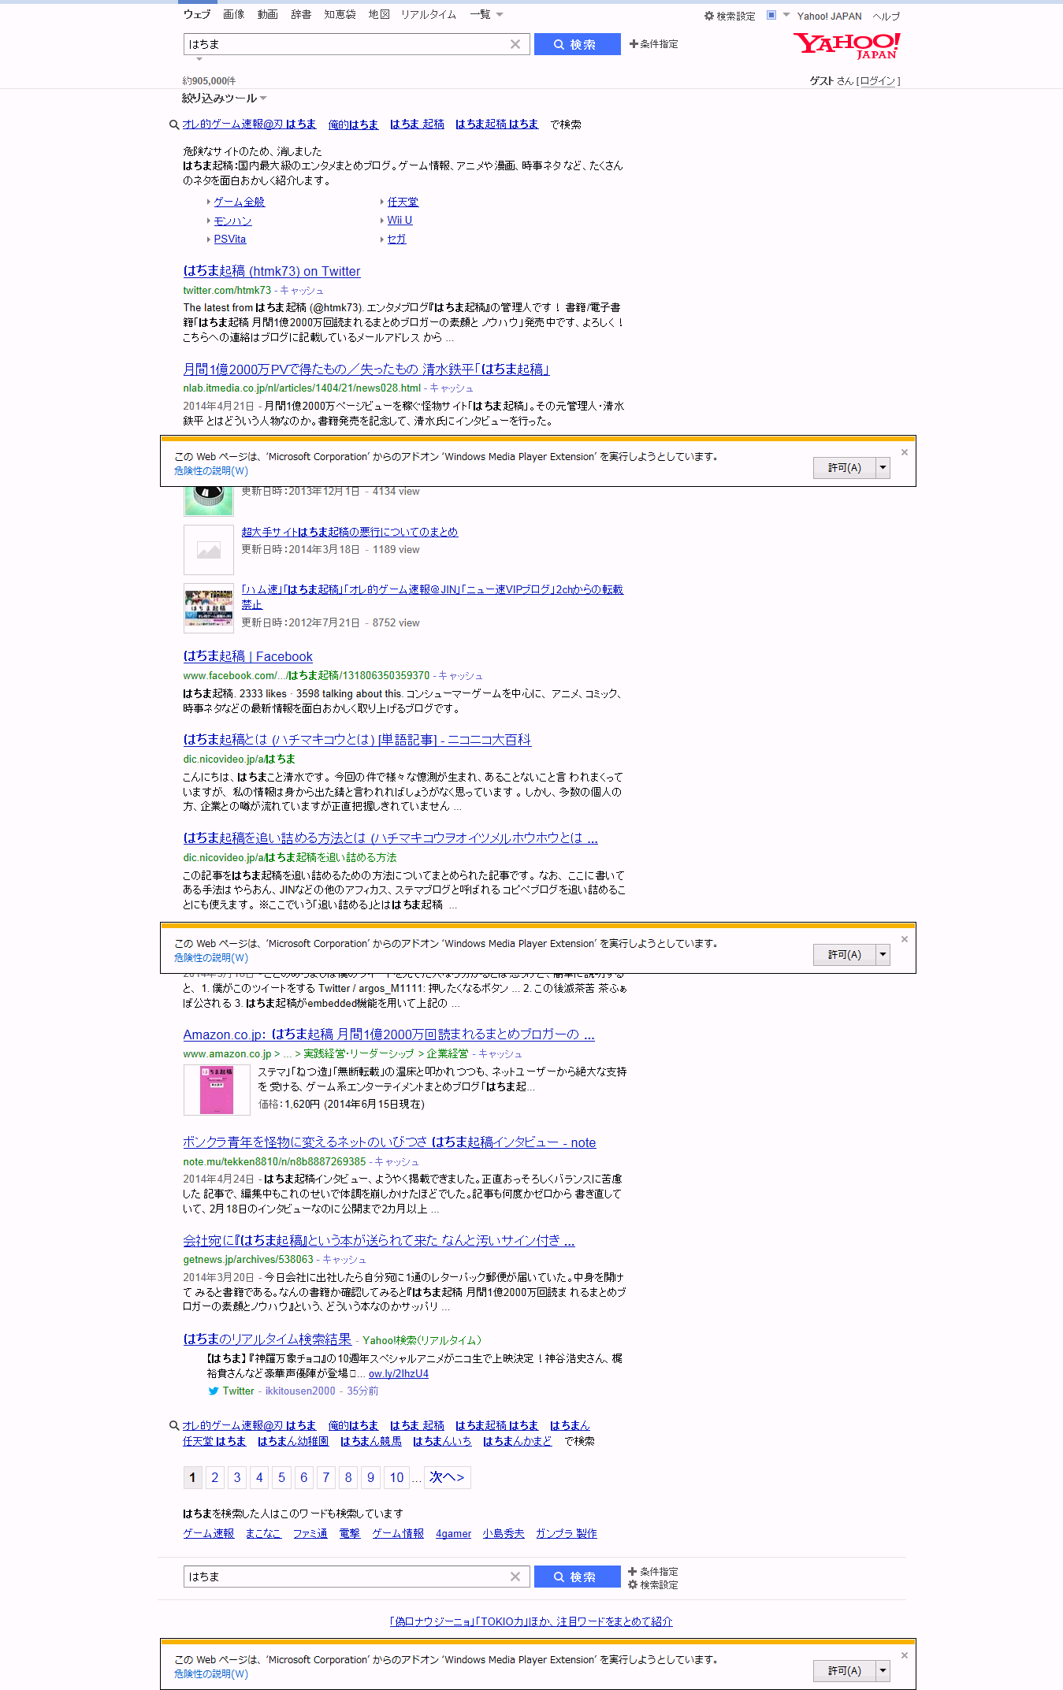Expand the 絞り込みツール filter dropdown
This screenshot has height=1690, width=1063.
(x=225, y=98)
